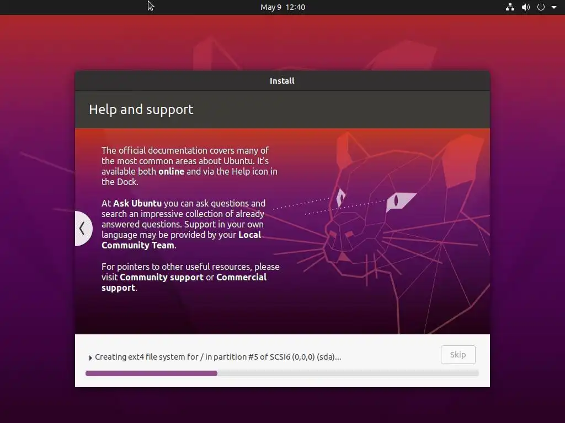Open the 'Local Community Team' link
Viewport: 565px width, 423px height.
coord(181,240)
